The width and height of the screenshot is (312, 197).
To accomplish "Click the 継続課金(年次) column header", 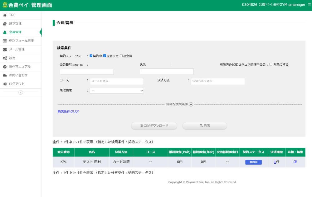I will tap(203, 152).
